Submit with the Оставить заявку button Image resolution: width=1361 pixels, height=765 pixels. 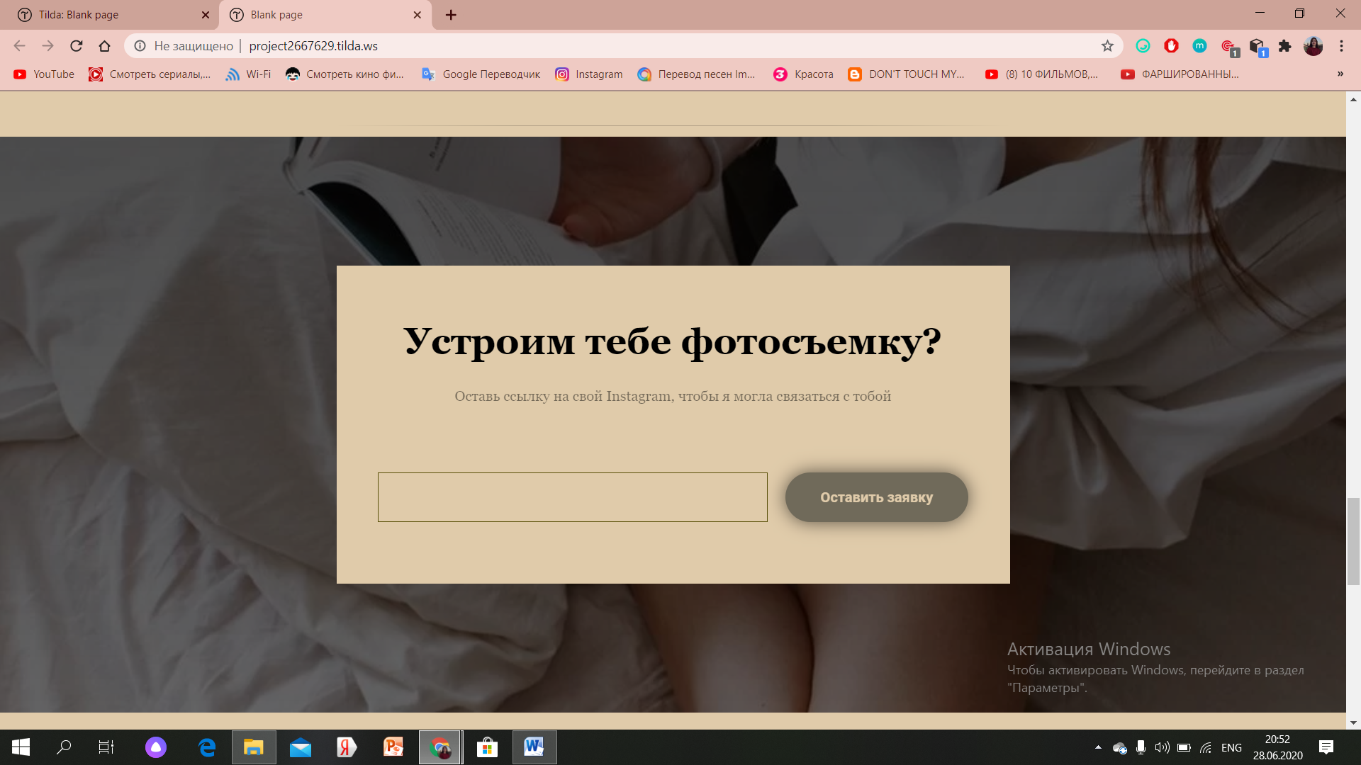[876, 497]
